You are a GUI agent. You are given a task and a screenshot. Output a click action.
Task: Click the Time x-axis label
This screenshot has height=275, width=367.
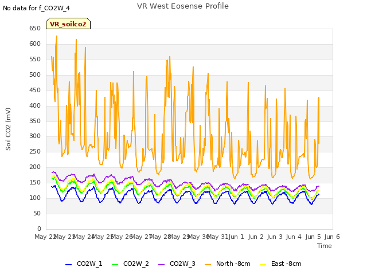[325, 246]
